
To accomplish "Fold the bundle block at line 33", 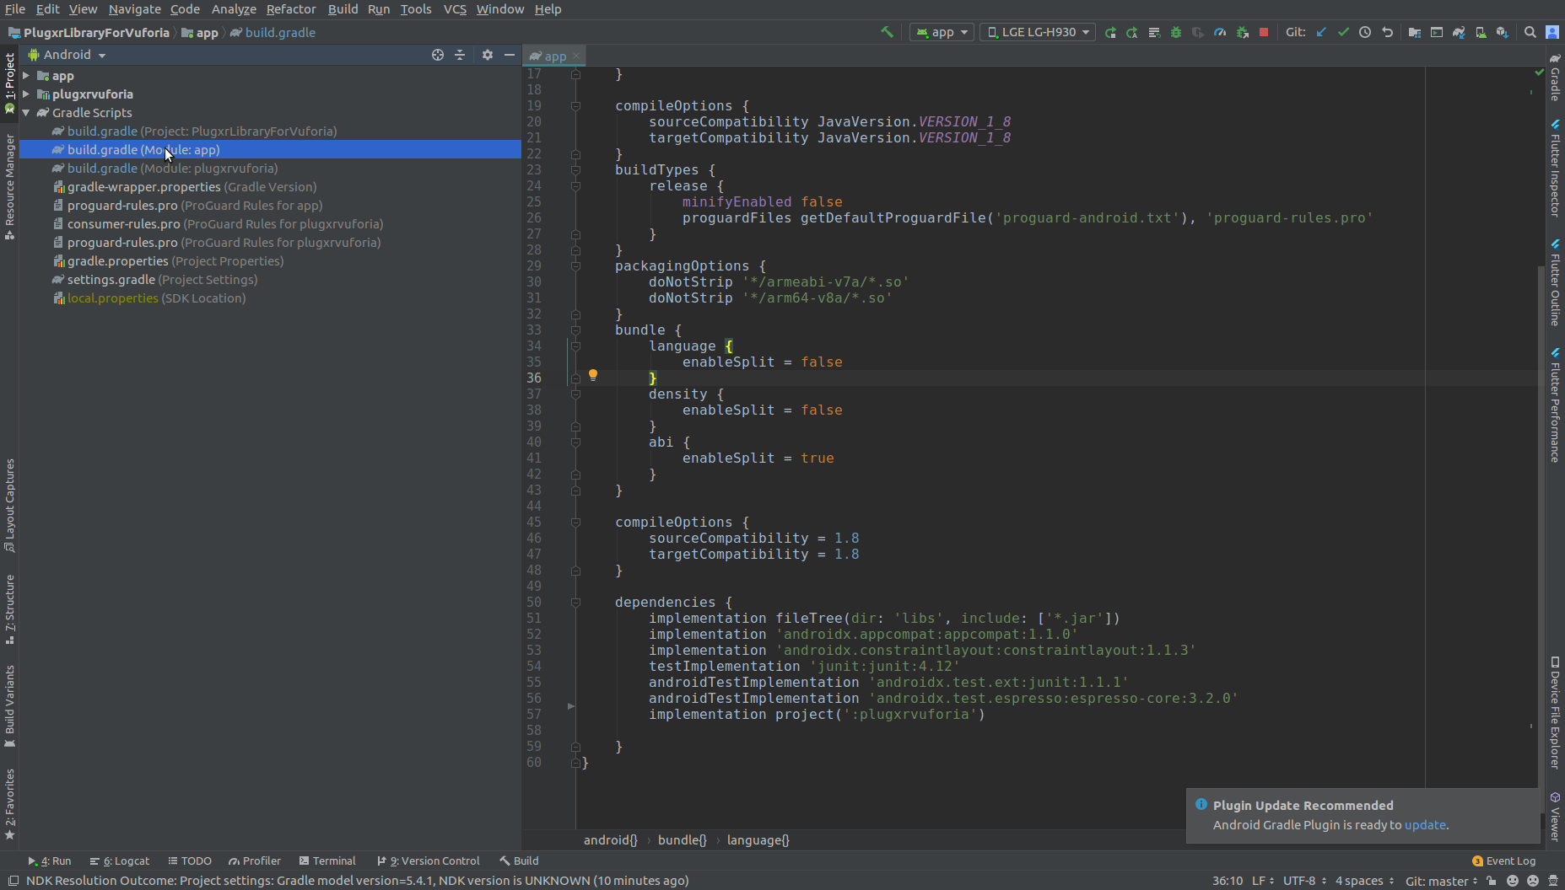I will (575, 330).
